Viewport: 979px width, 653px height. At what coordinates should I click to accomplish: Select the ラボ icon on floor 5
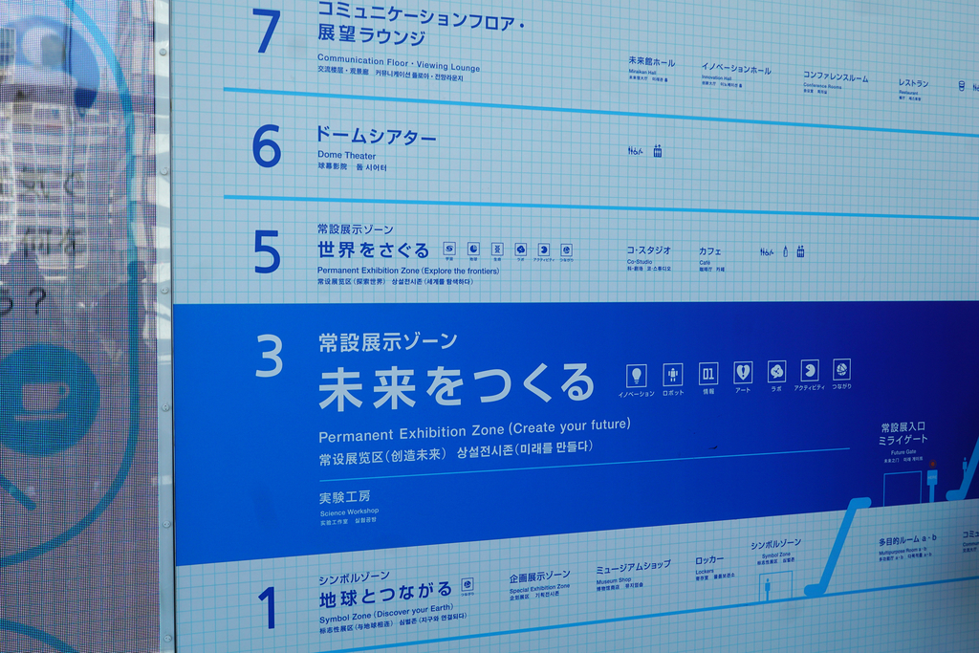[x=521, y=250]
